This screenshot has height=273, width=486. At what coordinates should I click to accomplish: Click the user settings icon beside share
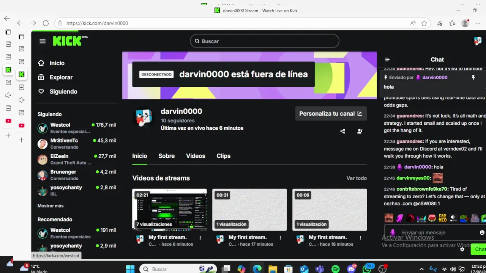[360, 131]
